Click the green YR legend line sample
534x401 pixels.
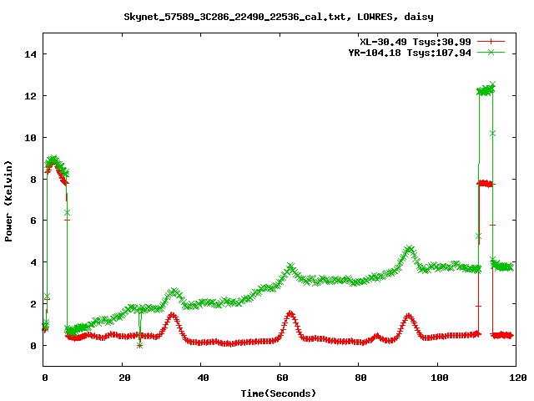point(491,52)
